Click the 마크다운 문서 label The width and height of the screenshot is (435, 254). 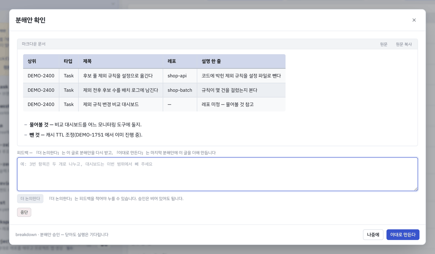34,44
